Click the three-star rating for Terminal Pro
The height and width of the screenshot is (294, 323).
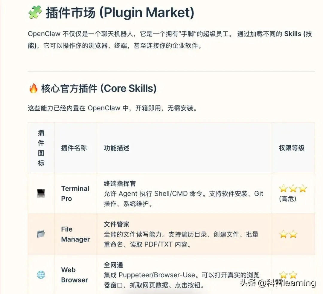[293, 188]
